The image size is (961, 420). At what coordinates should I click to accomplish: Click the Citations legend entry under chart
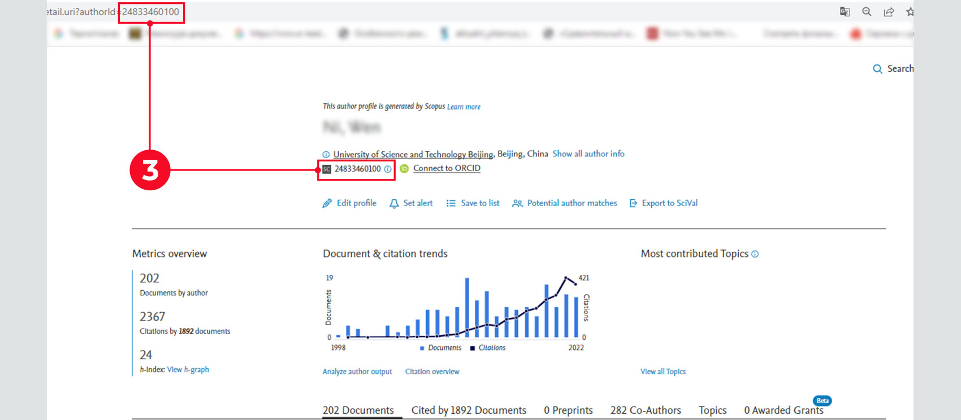point(488,348)
